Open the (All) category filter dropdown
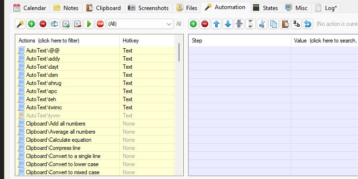 (140, 24)
